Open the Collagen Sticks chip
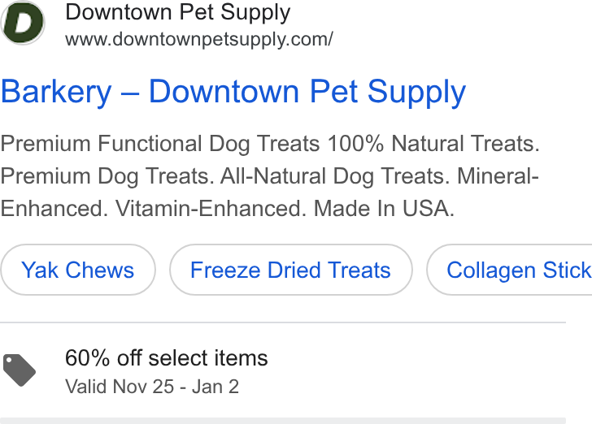This screenshot has width=592, height=424. [x=509, y=270]
